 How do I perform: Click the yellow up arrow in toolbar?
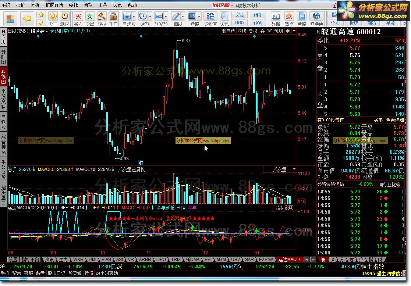coord(41,15)
